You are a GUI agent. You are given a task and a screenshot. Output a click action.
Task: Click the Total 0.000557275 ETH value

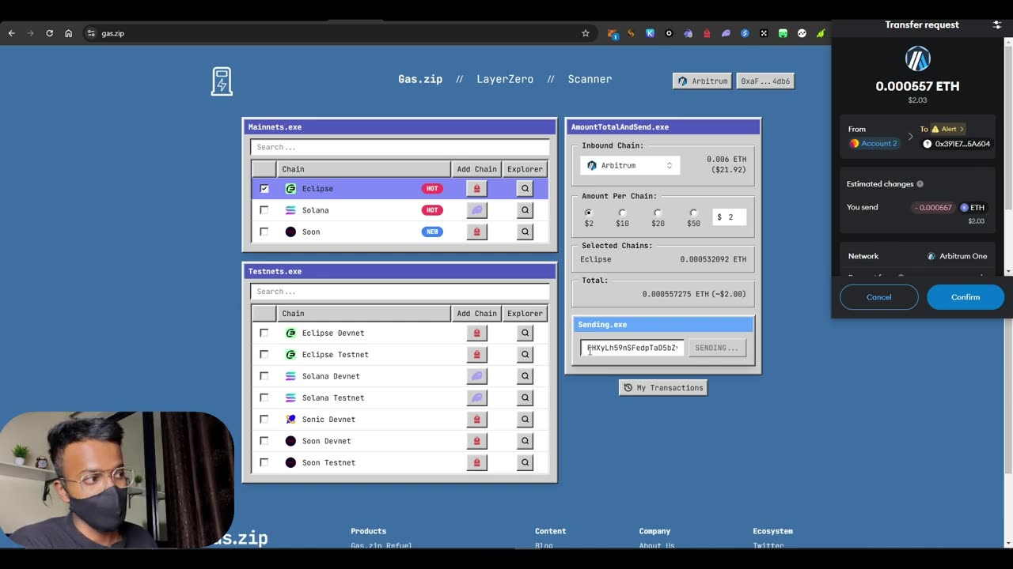(x=694, y=294)
